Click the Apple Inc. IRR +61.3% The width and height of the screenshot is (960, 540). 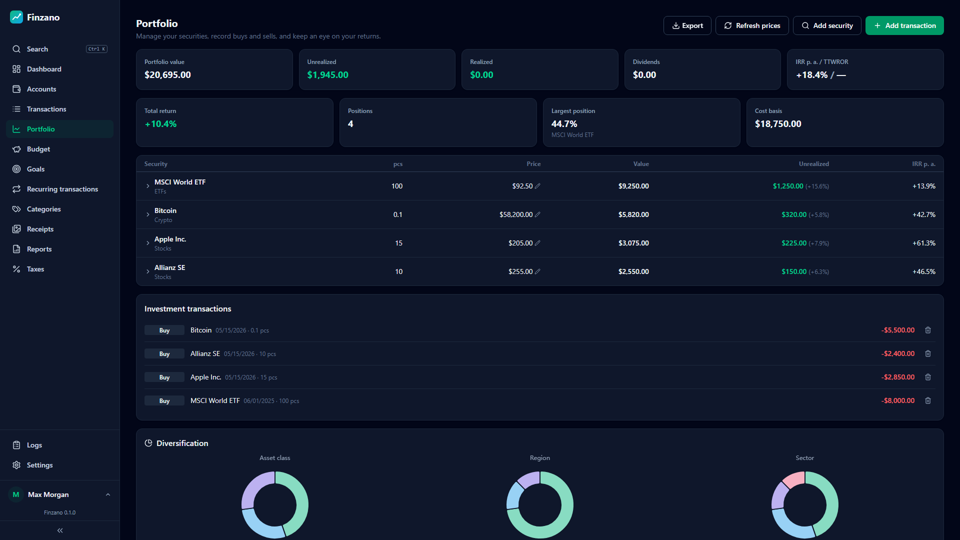[923, 243]
